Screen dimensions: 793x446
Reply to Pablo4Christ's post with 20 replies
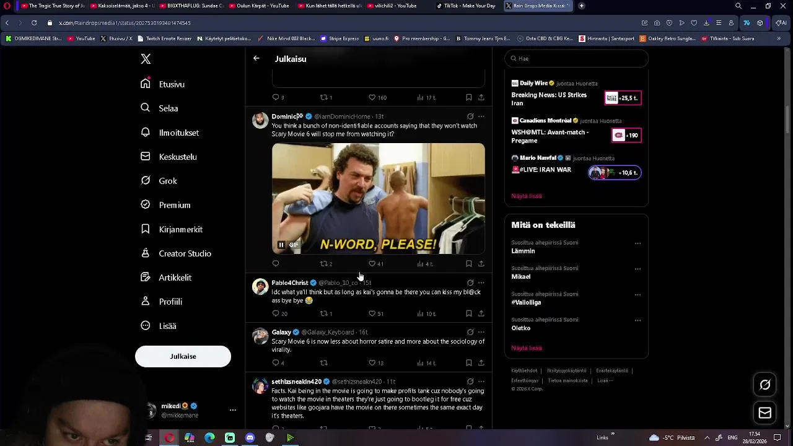pos(279,313)
